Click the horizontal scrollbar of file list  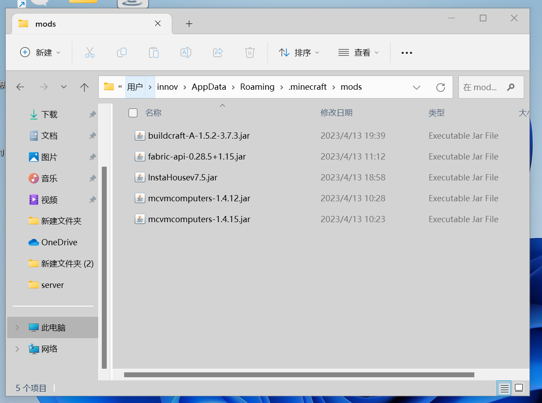tap(299, 375)
